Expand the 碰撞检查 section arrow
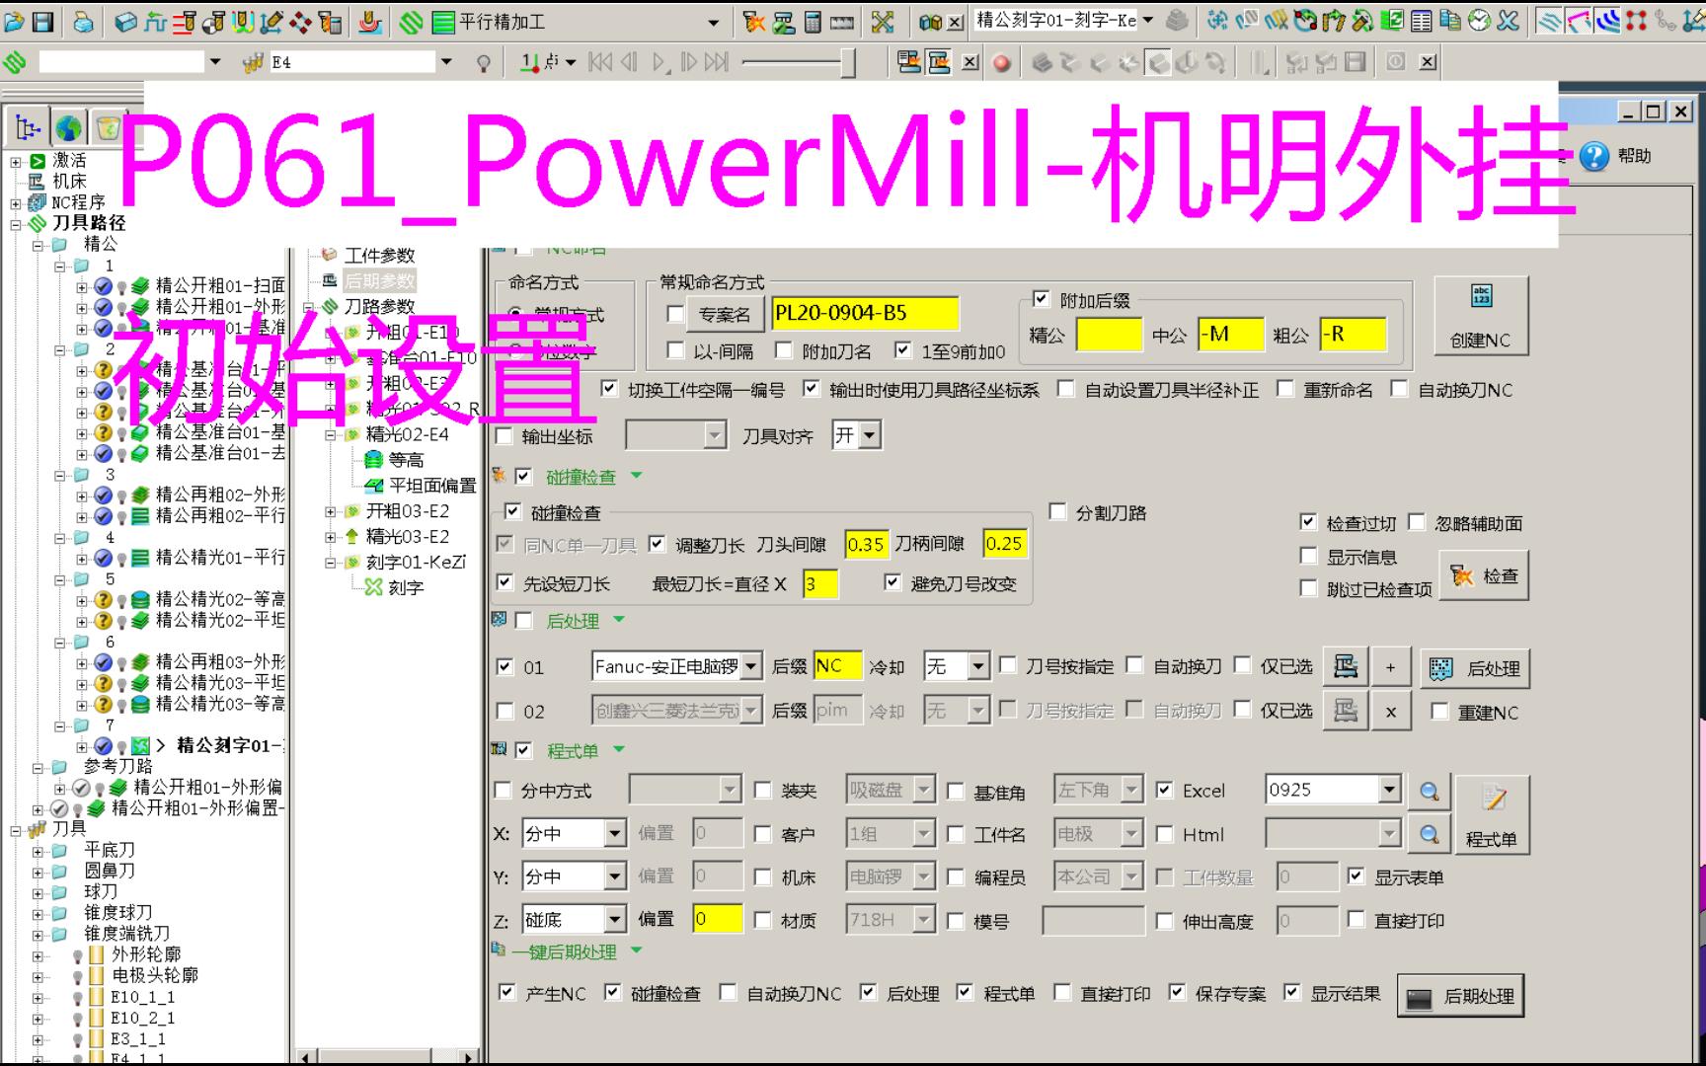 pos(637,476)
